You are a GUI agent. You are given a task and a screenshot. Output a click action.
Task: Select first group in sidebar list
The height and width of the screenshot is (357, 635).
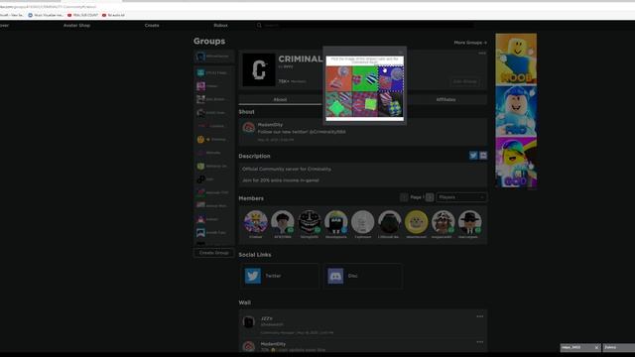[214, 57]
